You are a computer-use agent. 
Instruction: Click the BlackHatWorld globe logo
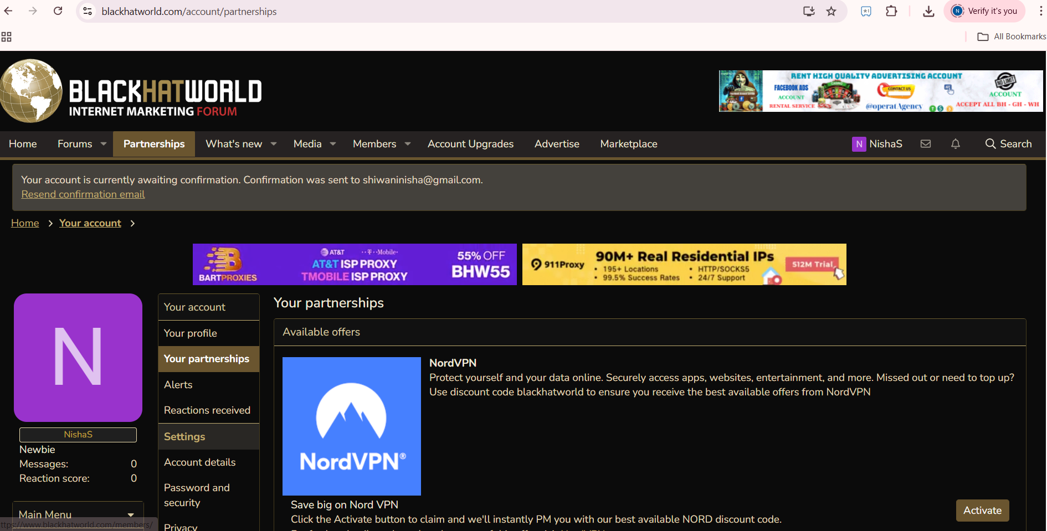[32, 91]
